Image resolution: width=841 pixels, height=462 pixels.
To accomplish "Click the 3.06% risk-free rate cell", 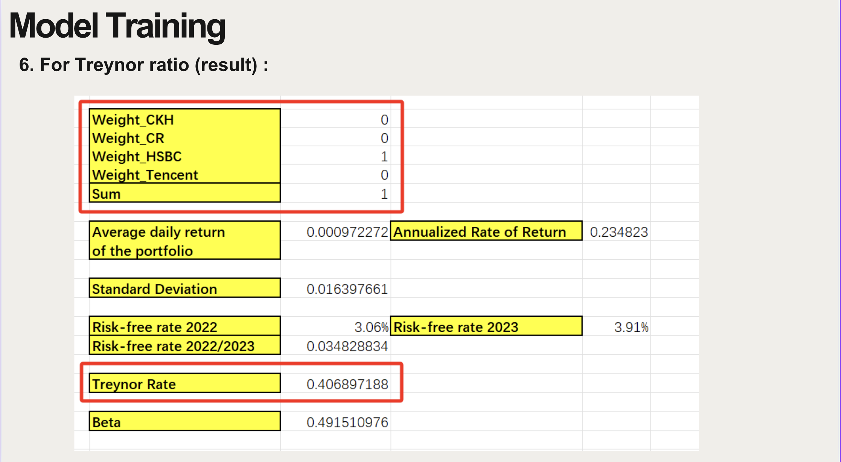I will [x=371, y=327].
